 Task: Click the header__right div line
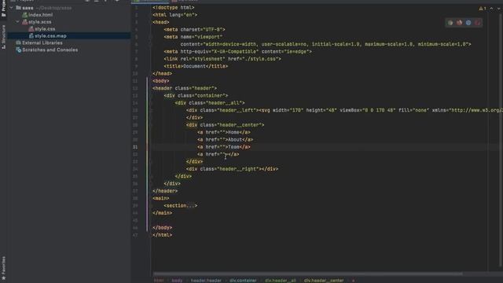coord(232,169)
